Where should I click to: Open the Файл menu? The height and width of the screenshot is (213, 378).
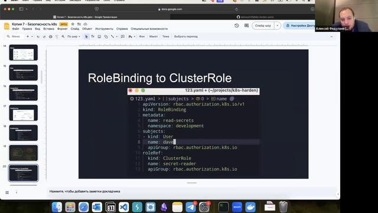pos(16,29)
